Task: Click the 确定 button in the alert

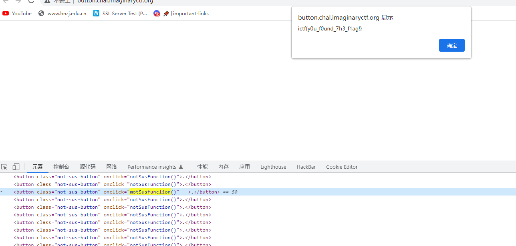Action: [451, 45]
